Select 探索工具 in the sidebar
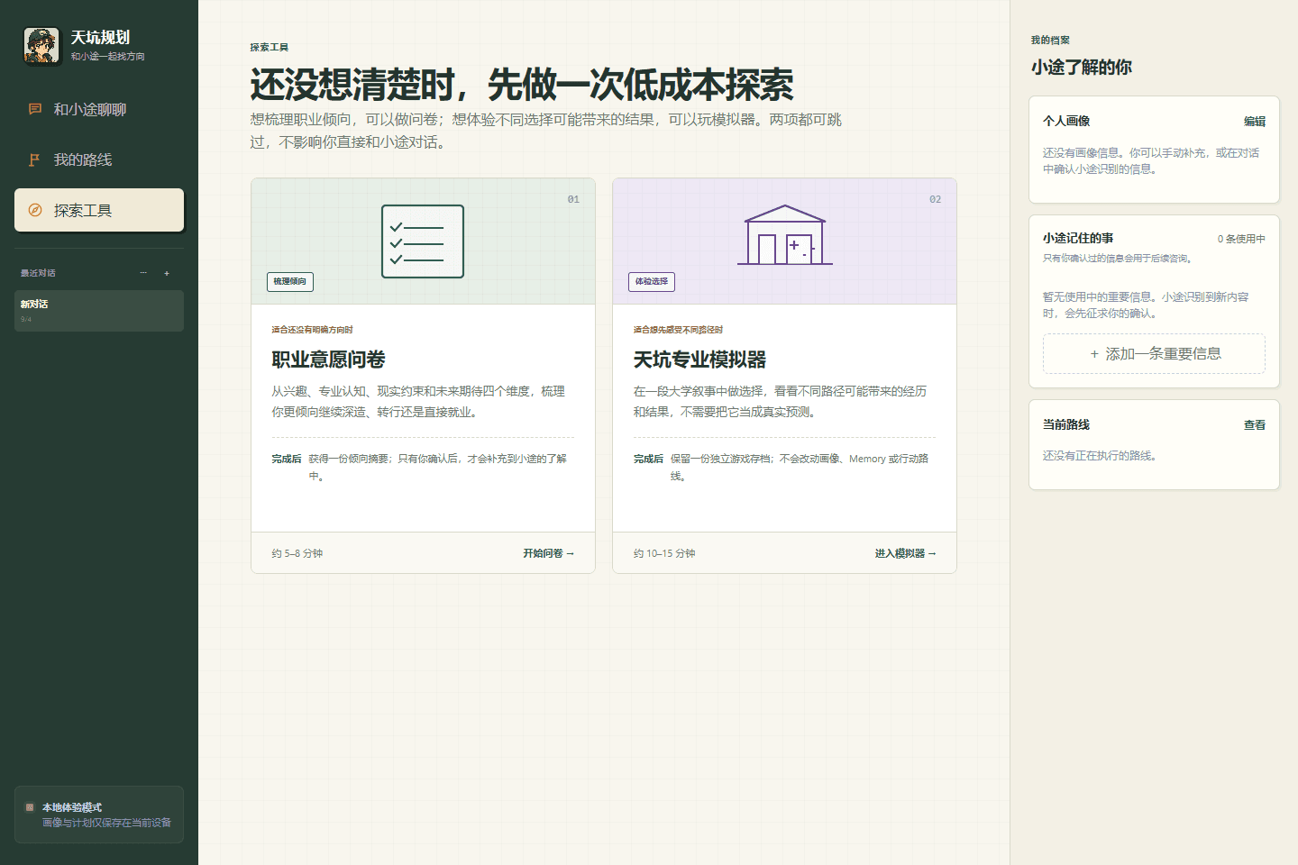 [99, 210]
